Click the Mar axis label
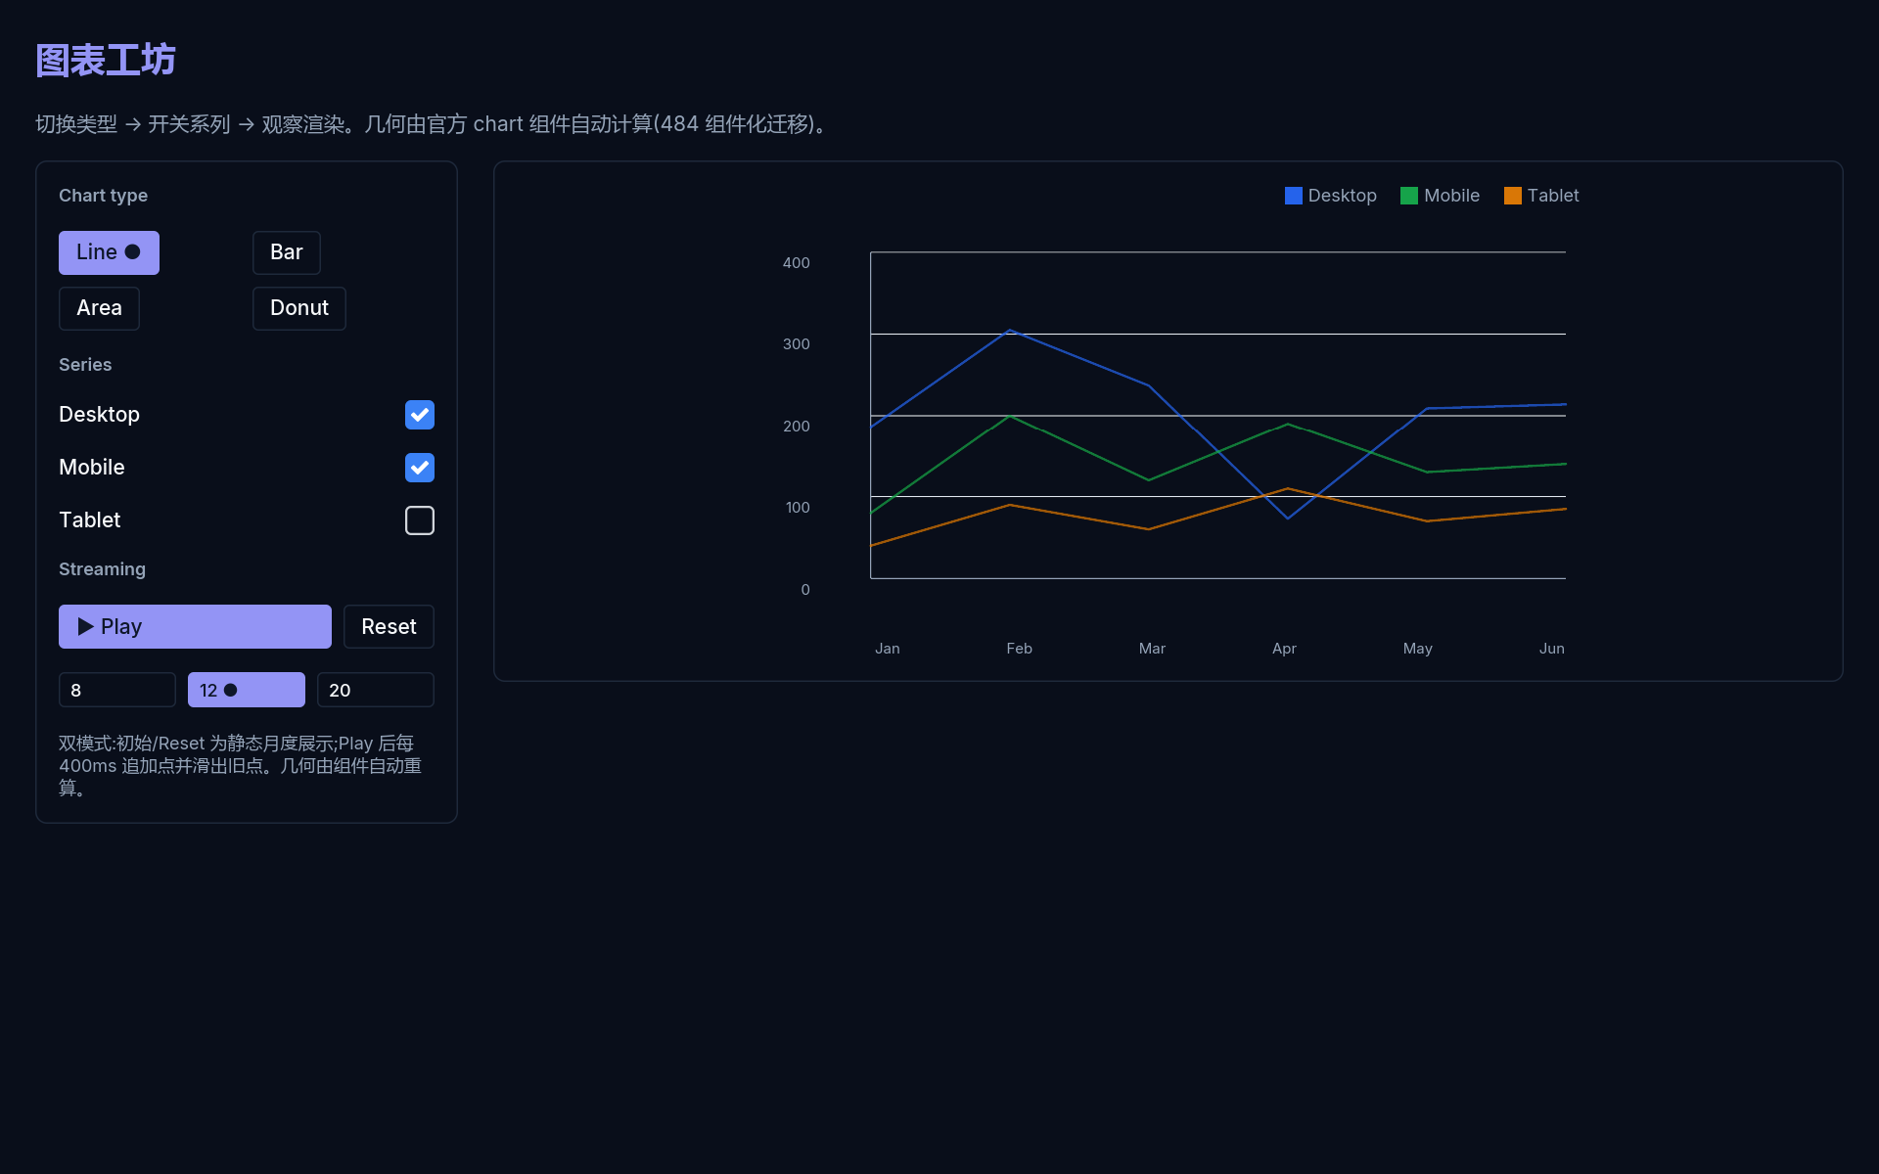Viewport: 1879px width, 1174px height. click(x=1152, y=649)
